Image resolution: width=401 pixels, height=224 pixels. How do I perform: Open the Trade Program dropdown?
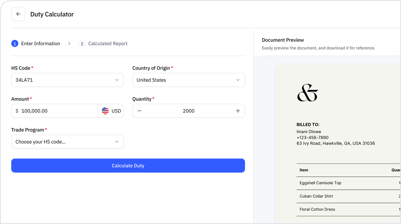67,142
